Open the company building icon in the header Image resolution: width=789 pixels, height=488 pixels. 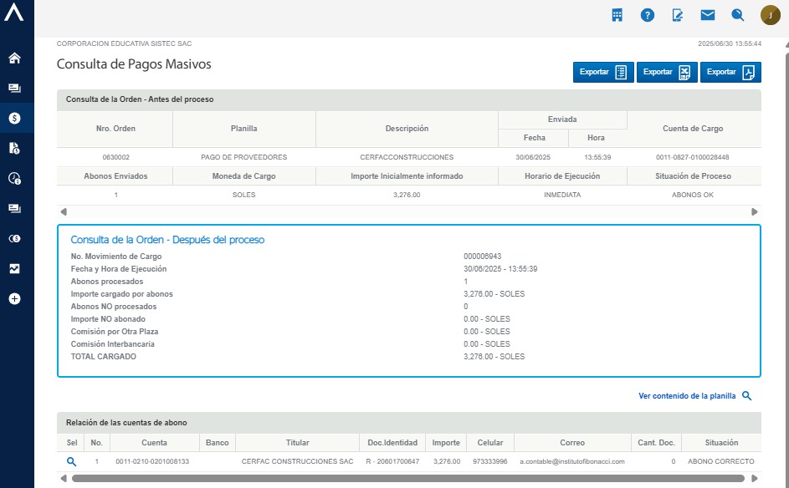coord(617,15)
